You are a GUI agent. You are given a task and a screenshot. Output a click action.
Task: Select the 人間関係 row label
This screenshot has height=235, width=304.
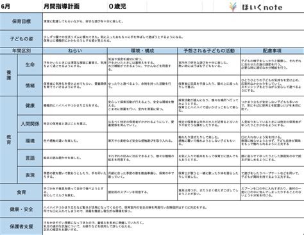click(x=30, y=123)
